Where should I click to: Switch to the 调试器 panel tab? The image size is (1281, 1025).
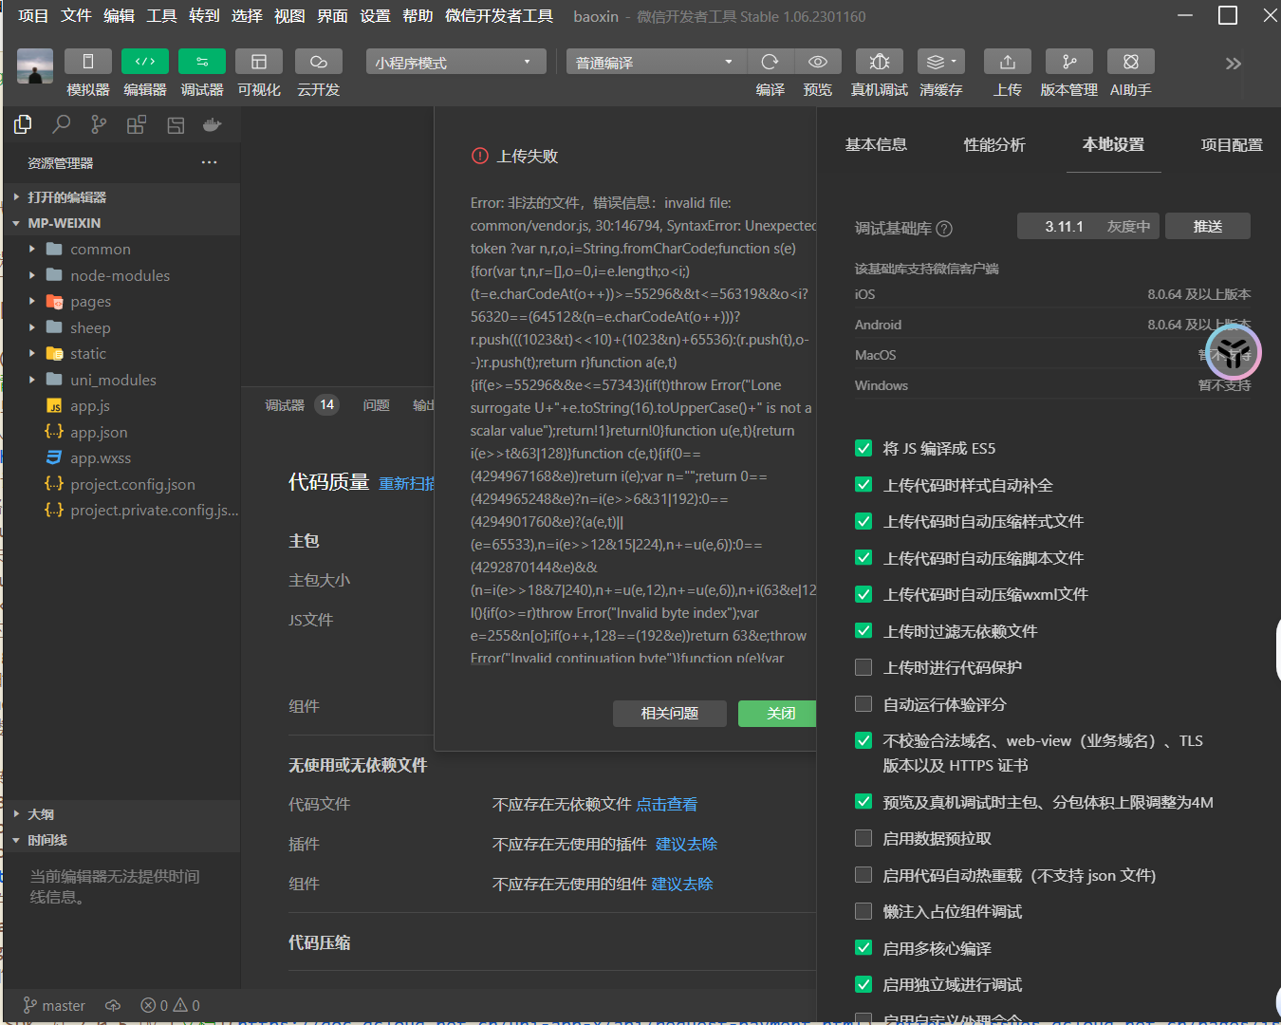tap(285, 405)
